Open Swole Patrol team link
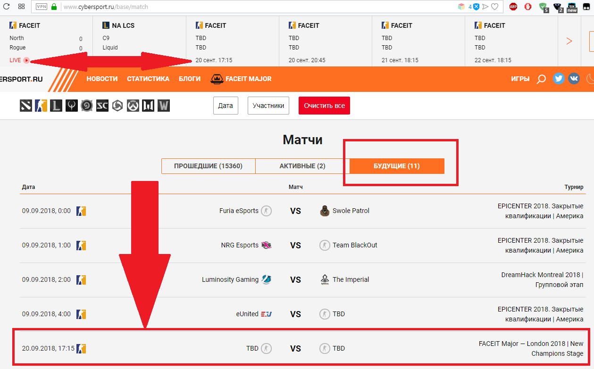594x369 pixels. click(x=351, y=211)
